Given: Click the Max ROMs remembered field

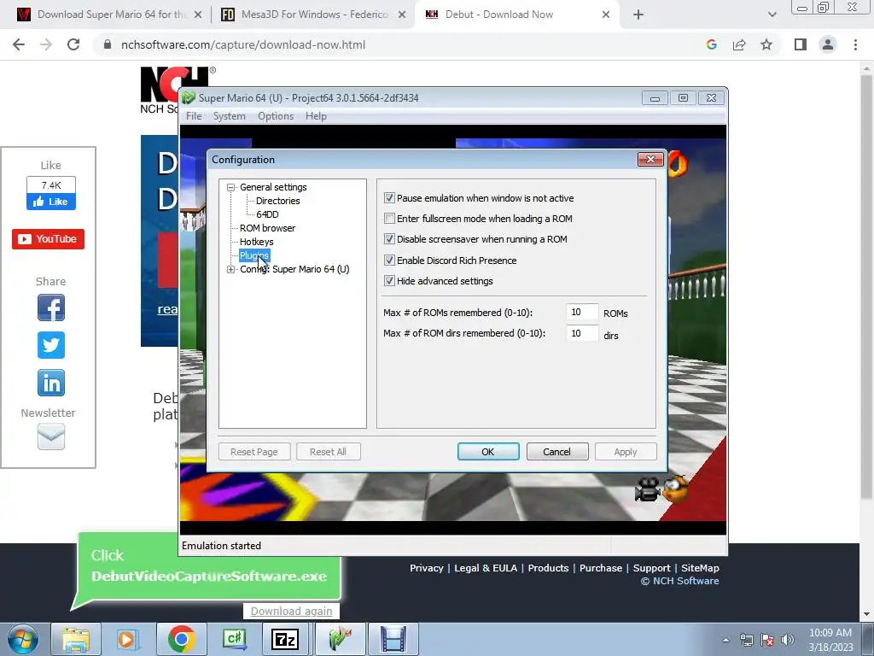Looking at the screenshot, I should point(582,313).
